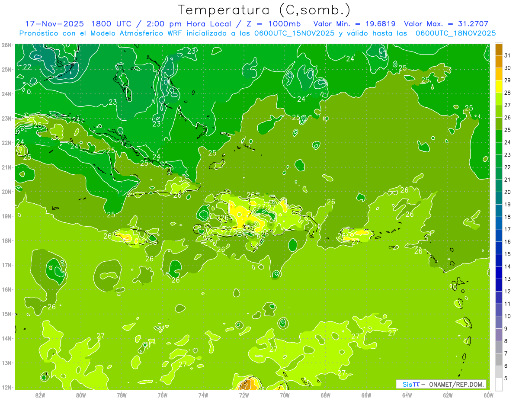
Task: Pick the white swatch at the color scale bottom
Action: click(499, 385)
